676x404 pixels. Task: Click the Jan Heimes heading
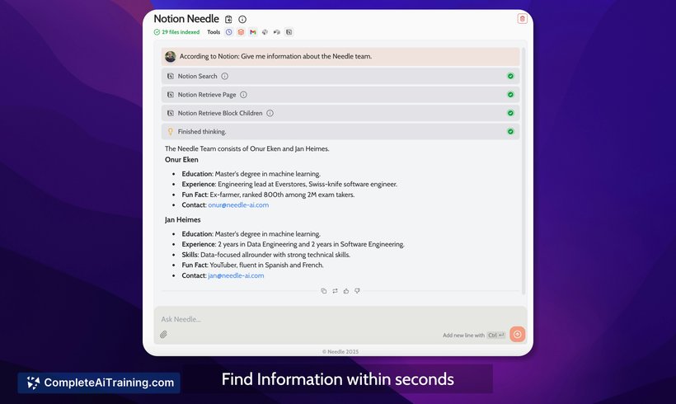(182, 220)
